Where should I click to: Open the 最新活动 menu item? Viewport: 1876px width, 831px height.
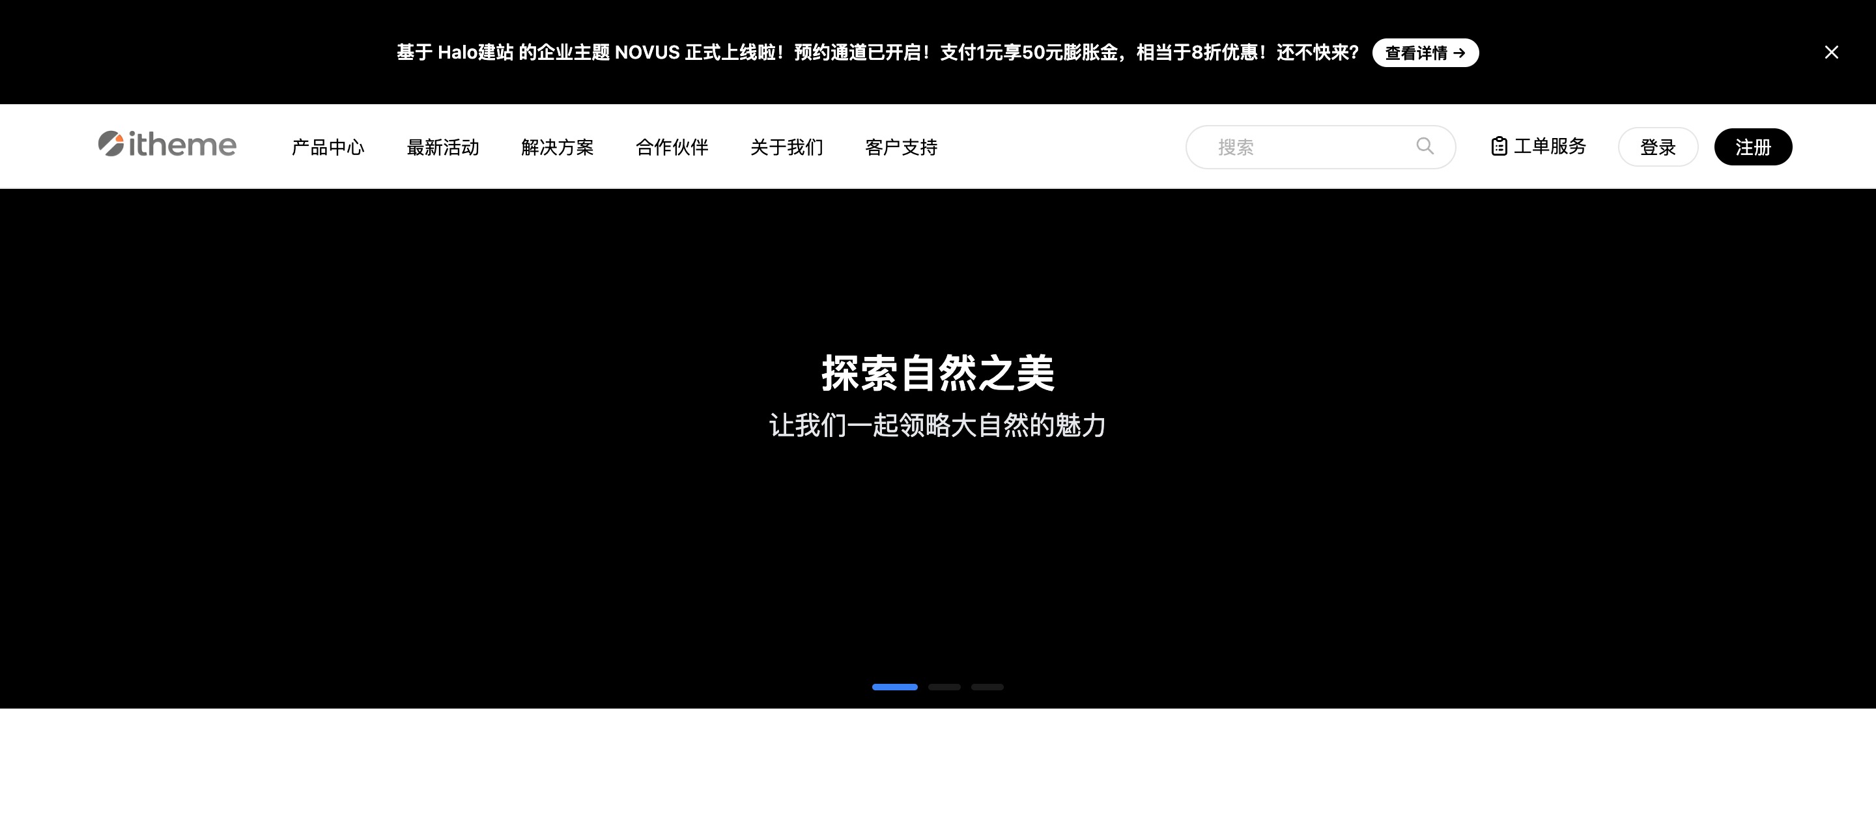click(442, 147)
